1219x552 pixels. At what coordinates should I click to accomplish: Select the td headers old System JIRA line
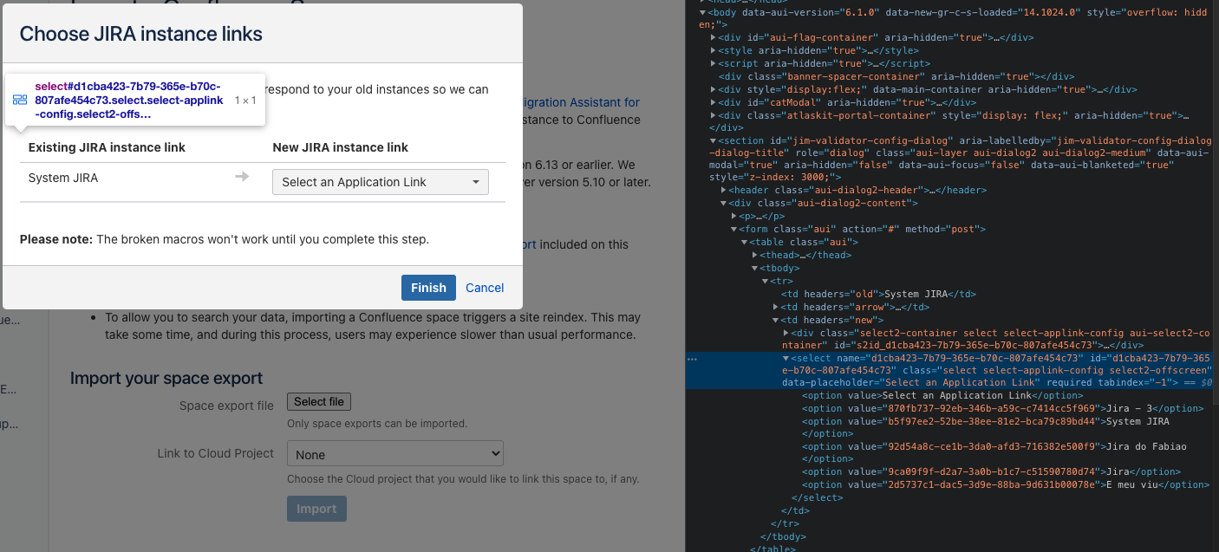[878, 294]
